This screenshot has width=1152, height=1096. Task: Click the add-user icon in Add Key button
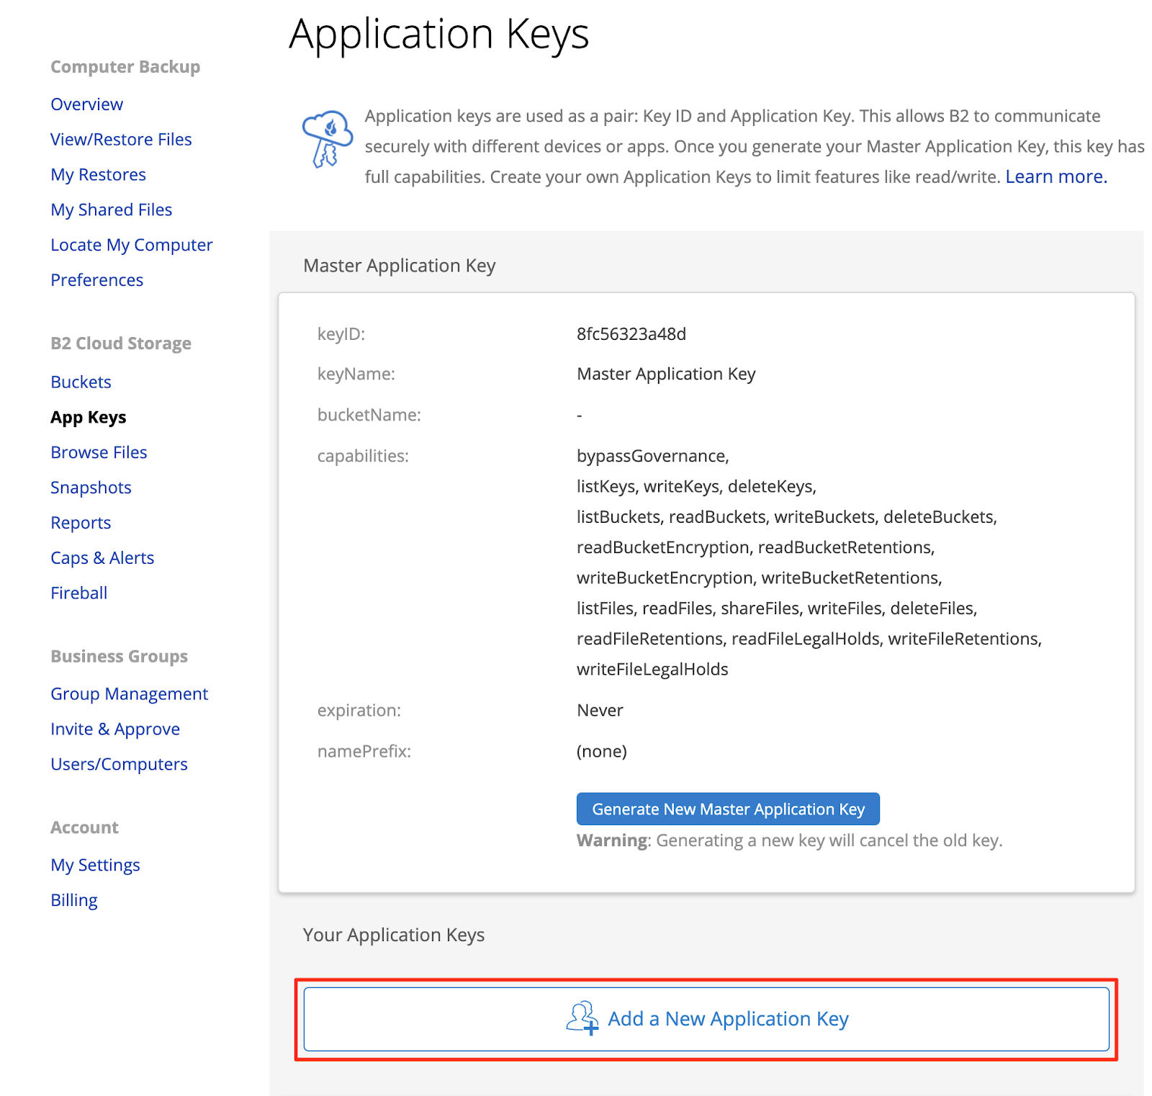[x=582, y=1018]
